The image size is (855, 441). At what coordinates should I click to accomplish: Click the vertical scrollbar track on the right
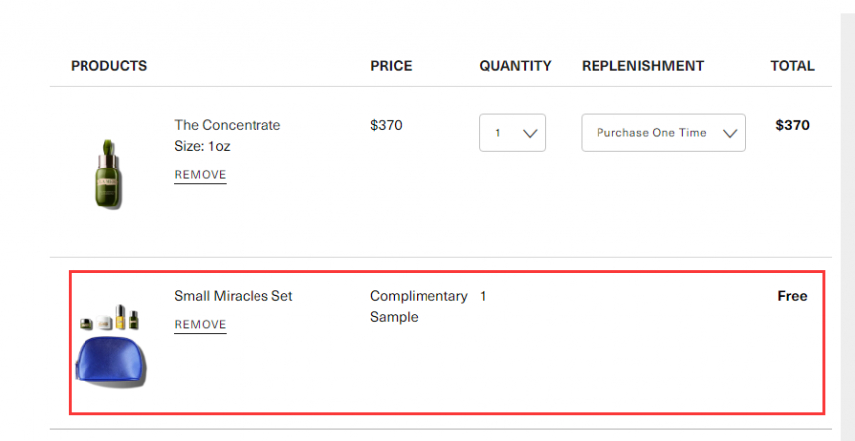[848, 227]
